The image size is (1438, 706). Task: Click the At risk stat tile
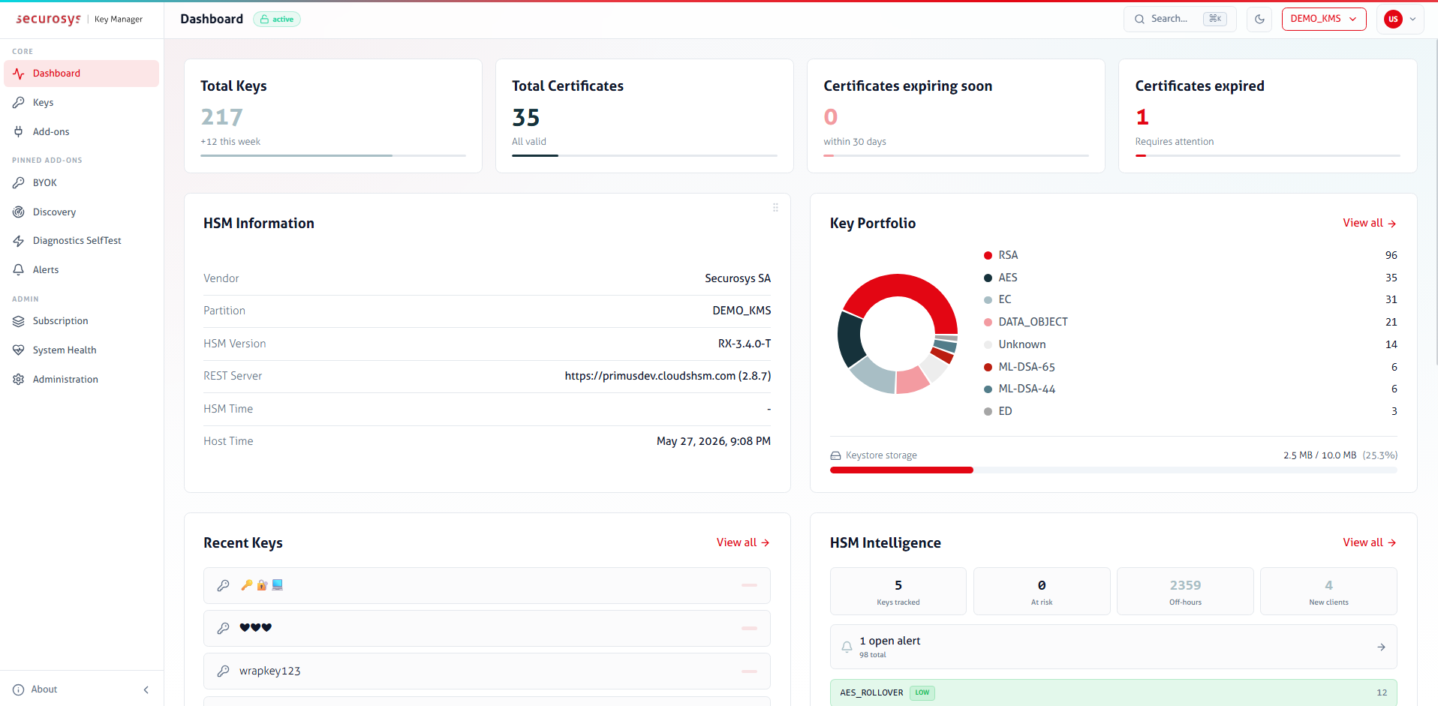[x=1042, y=591]
